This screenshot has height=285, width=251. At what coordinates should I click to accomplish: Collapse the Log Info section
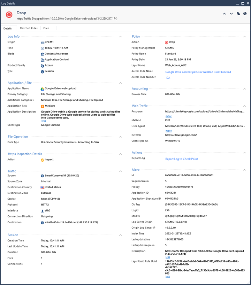point(121,36)
